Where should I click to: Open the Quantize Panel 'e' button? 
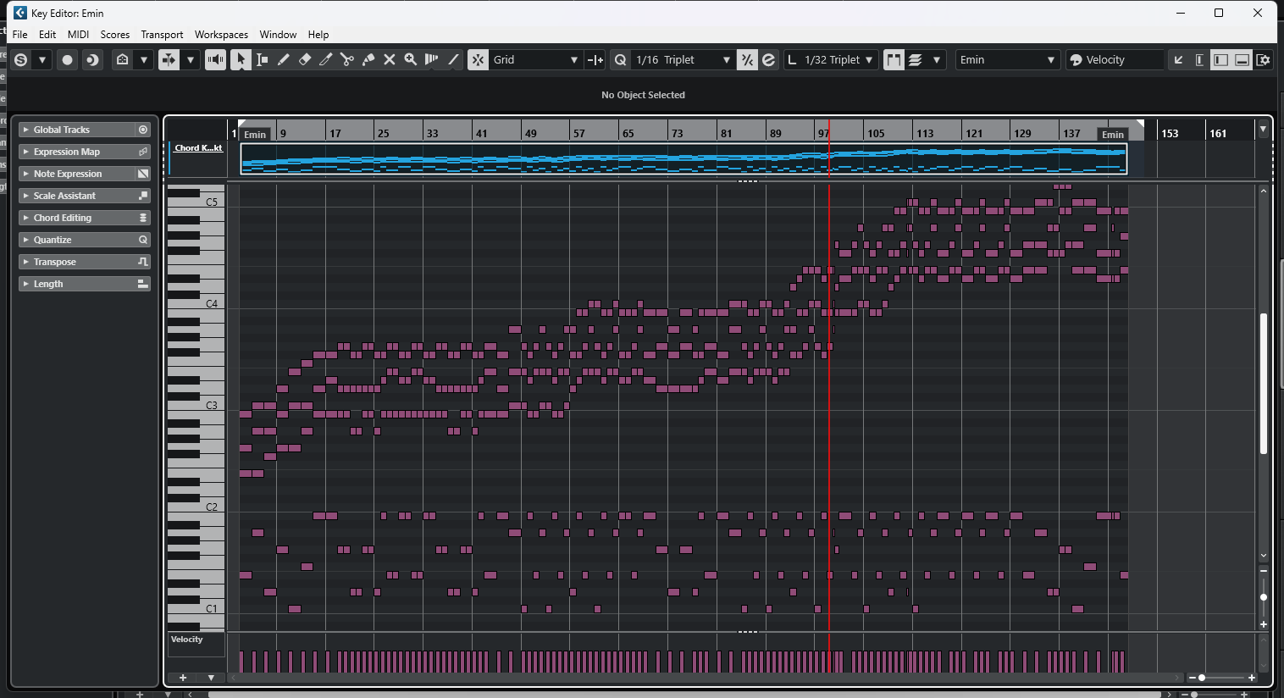tap(768, 59)
